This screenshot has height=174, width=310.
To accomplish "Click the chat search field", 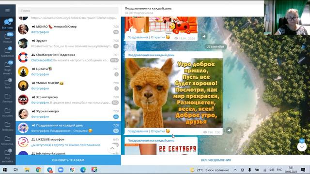I will (x=68, y=11).
